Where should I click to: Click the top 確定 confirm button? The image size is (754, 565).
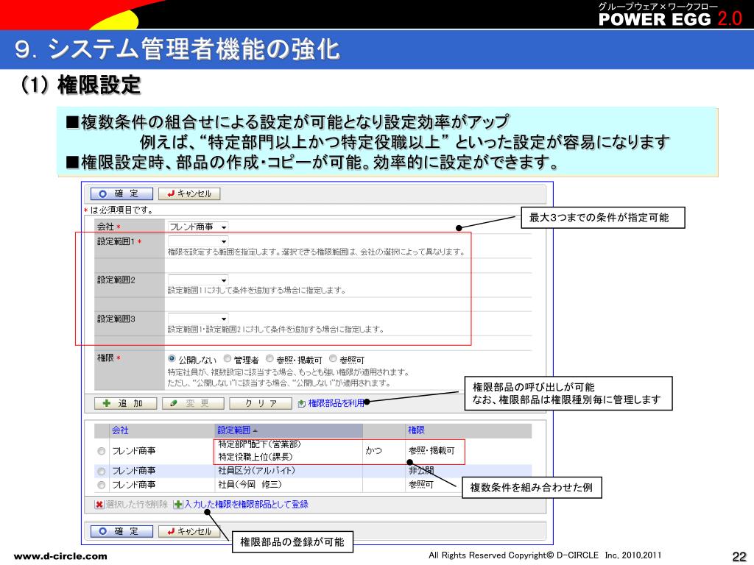pyautogui.click(x=121, y=193)
